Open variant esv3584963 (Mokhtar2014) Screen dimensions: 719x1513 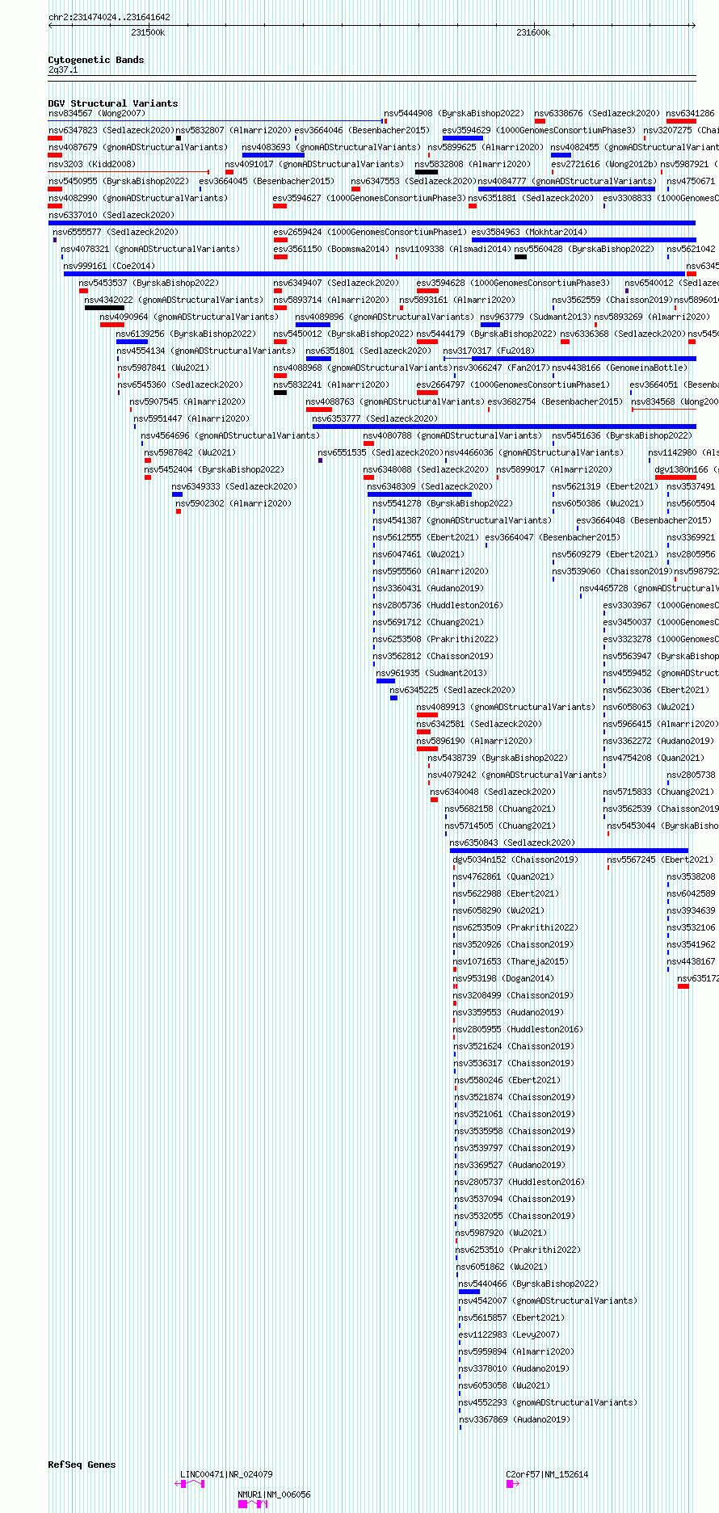tap(530, 233)
